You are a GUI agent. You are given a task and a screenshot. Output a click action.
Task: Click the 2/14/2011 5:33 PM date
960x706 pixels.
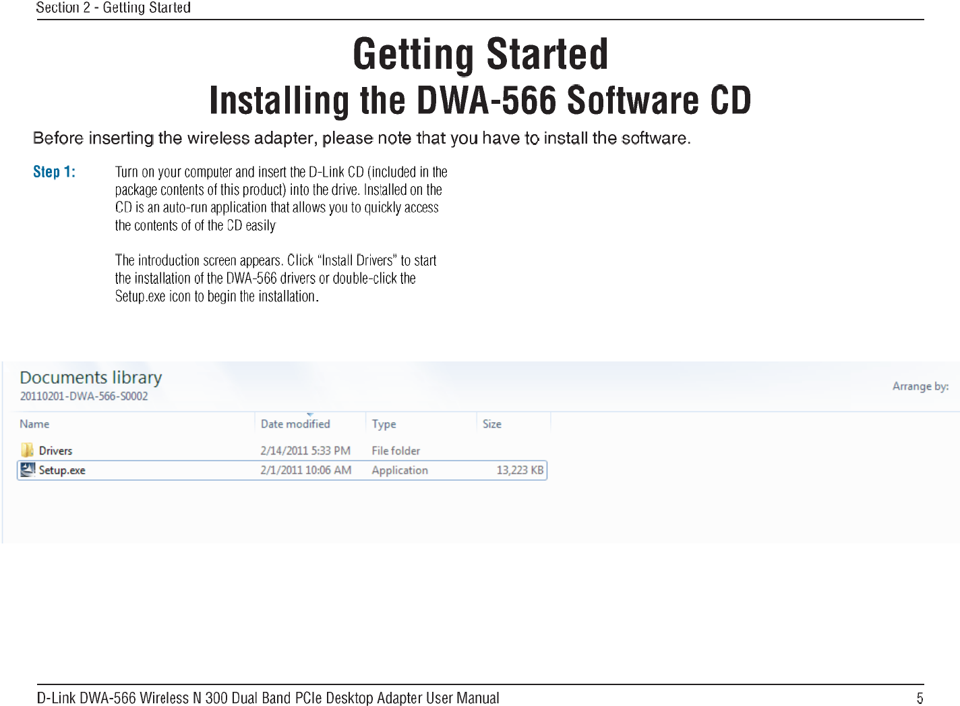[x=305, y=450]
